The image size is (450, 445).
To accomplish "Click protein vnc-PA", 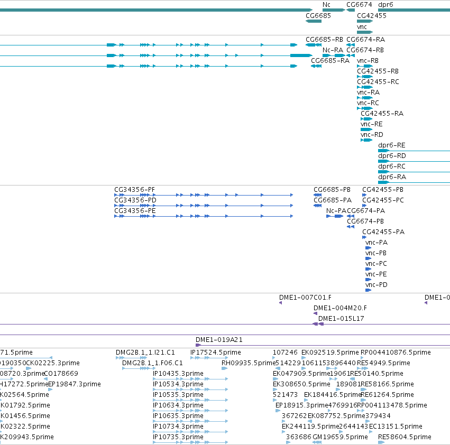I will pyautogui.click(x=376, y=243).
